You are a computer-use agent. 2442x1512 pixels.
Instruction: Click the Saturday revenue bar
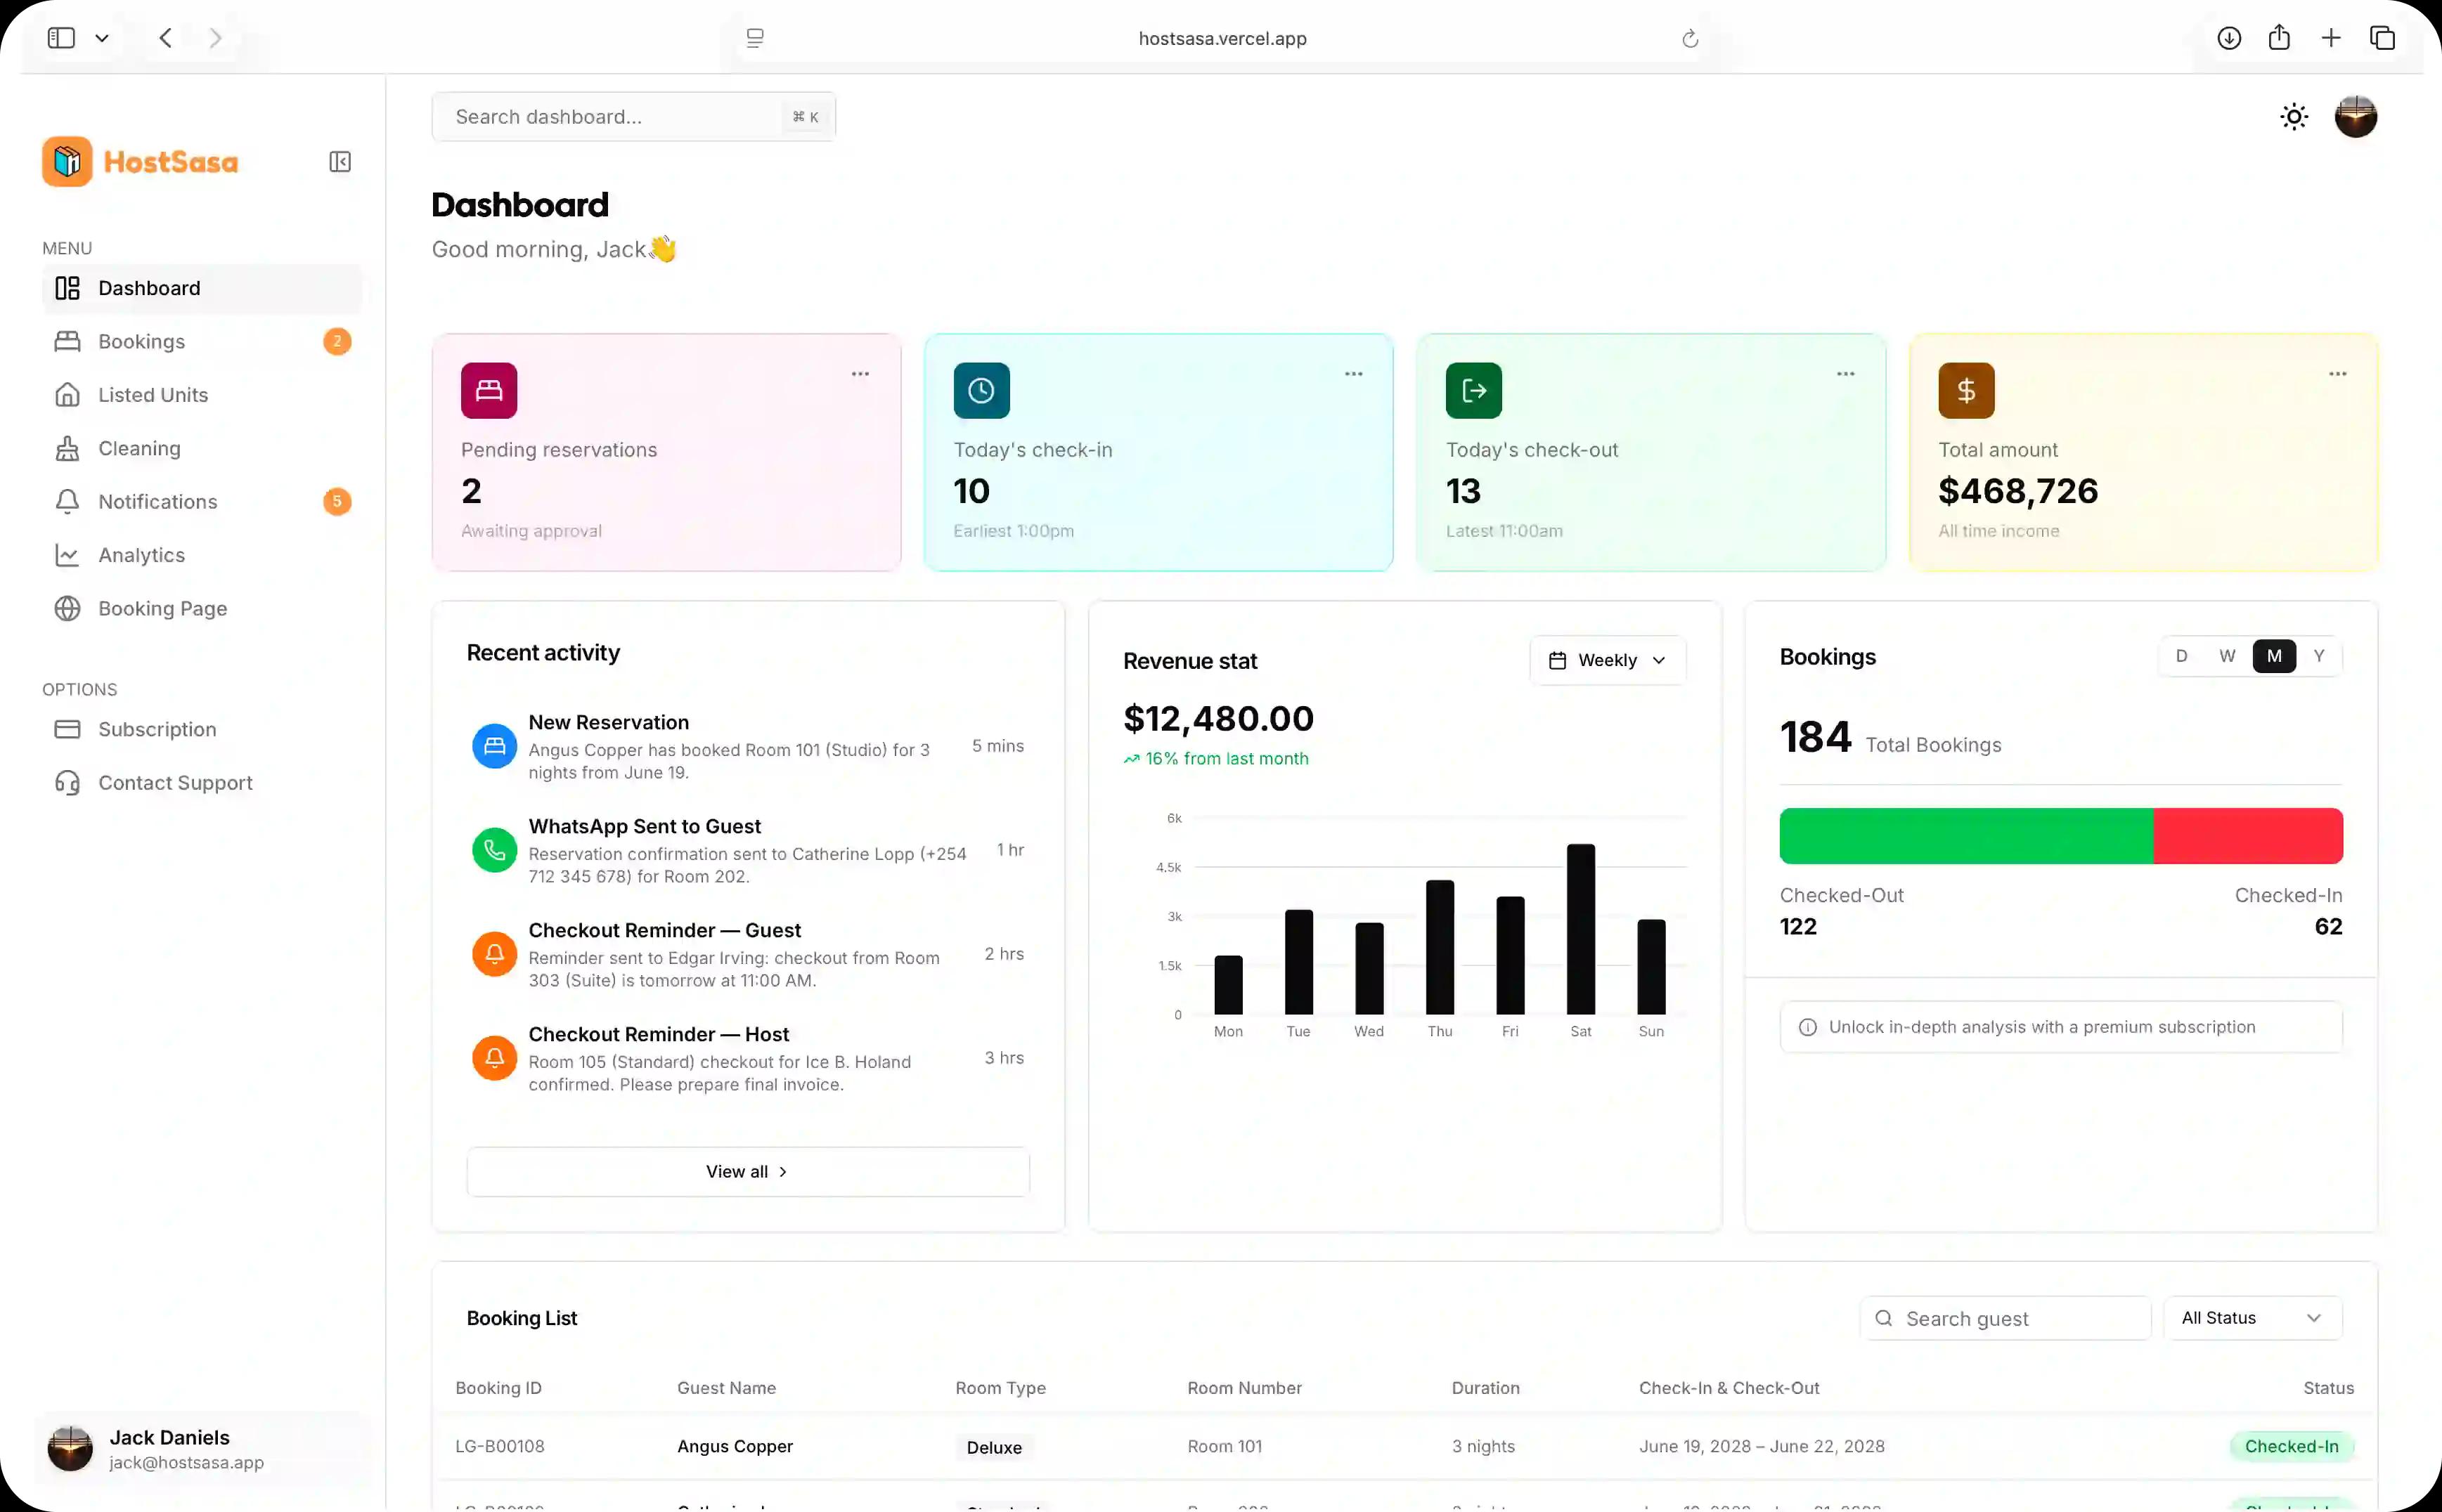1581,929
